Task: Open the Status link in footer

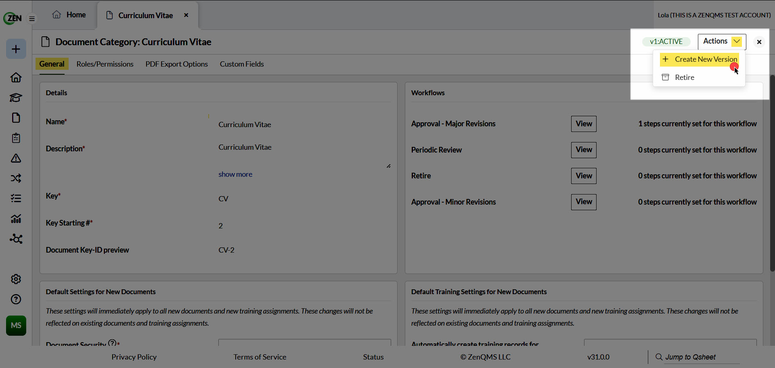Action: pos(373,357)
